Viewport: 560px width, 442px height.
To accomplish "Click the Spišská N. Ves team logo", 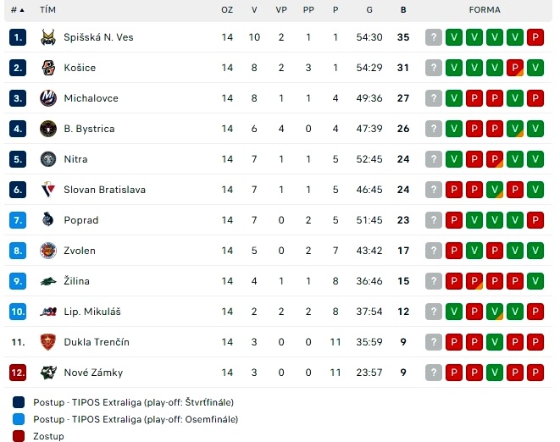I will (x=47, y=37).
